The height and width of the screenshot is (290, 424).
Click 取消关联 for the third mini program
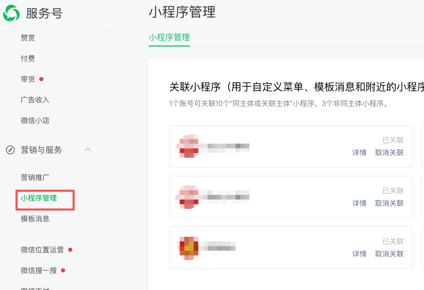pos(389,254)
